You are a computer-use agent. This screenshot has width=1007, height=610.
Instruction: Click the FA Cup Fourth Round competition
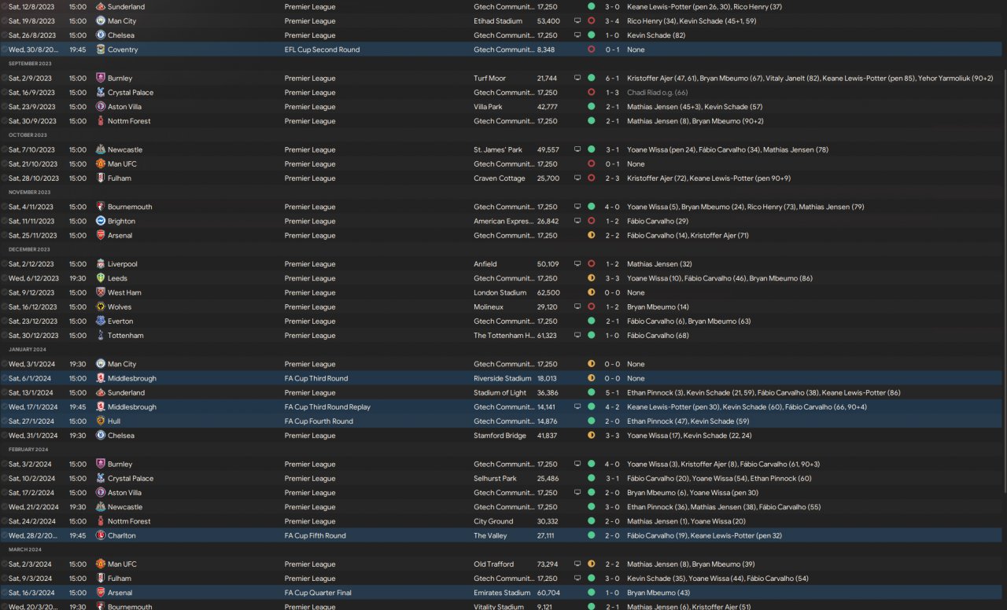tap(319, 421)
